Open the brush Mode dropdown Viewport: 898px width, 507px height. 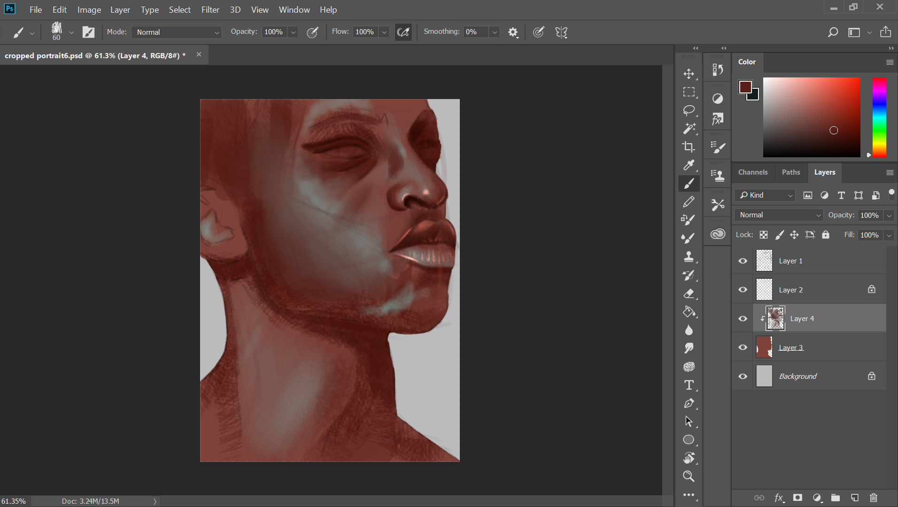coord(177,32)
